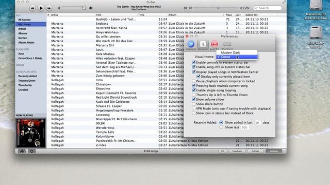Click into the Search field

pos(267,8)
